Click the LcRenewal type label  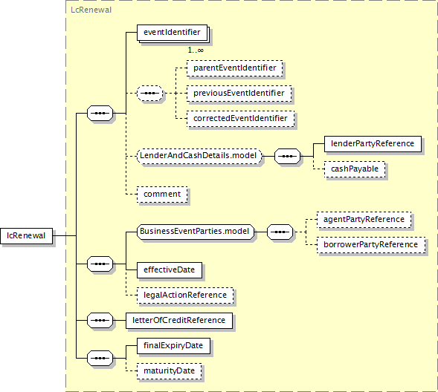91,10
